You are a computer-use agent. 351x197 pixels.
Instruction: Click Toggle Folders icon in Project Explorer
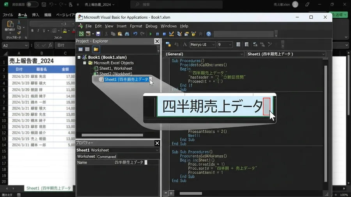tap(96, 49)
